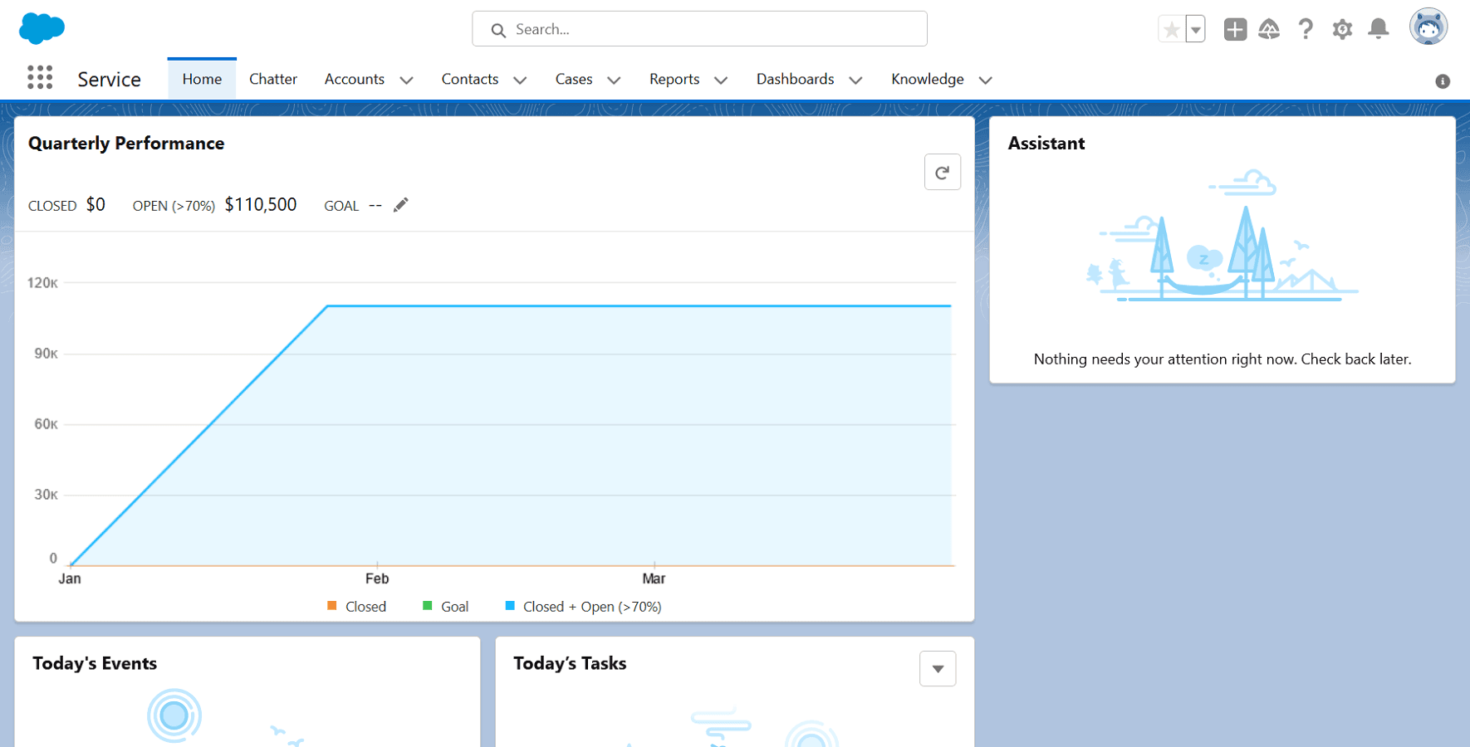Switch to the Chatter tab
The width and height of the screenshot is (1470, 747).
[x=272, y=79]
